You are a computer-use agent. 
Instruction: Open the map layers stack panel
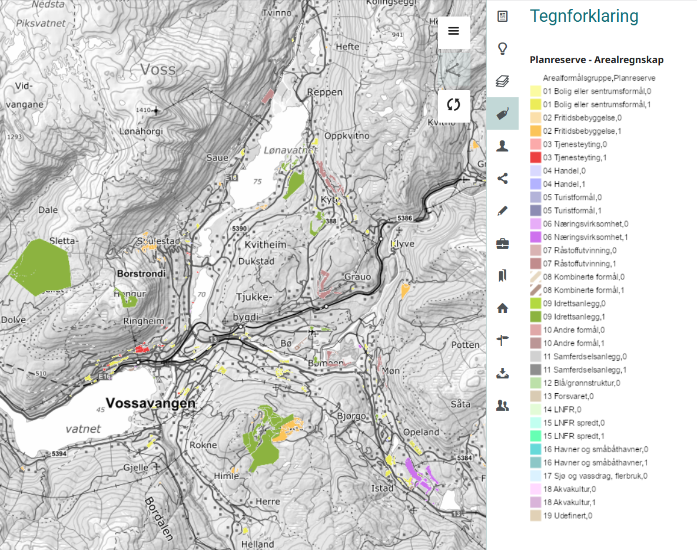(502, 81)
